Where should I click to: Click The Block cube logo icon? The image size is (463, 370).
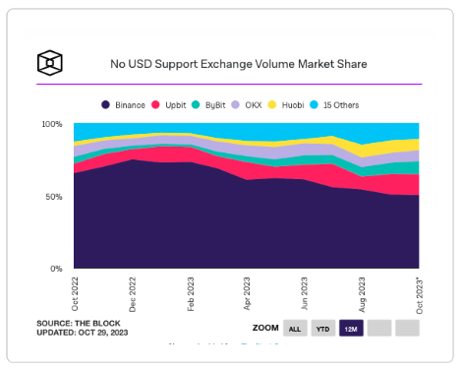[49, 63]
